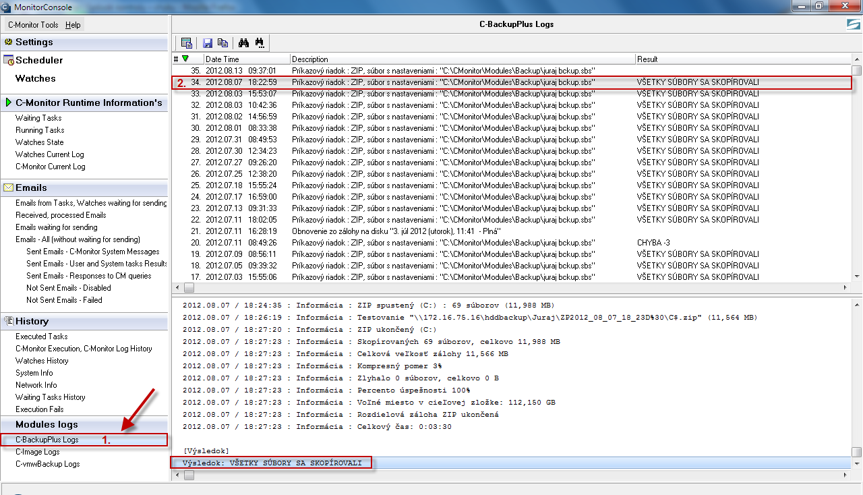Select C-Image Logs

pos(37,452)
